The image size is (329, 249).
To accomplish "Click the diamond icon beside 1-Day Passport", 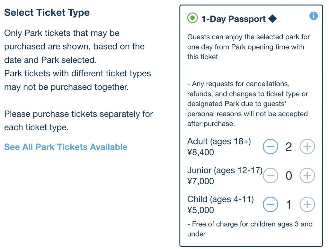I will 272,19.
